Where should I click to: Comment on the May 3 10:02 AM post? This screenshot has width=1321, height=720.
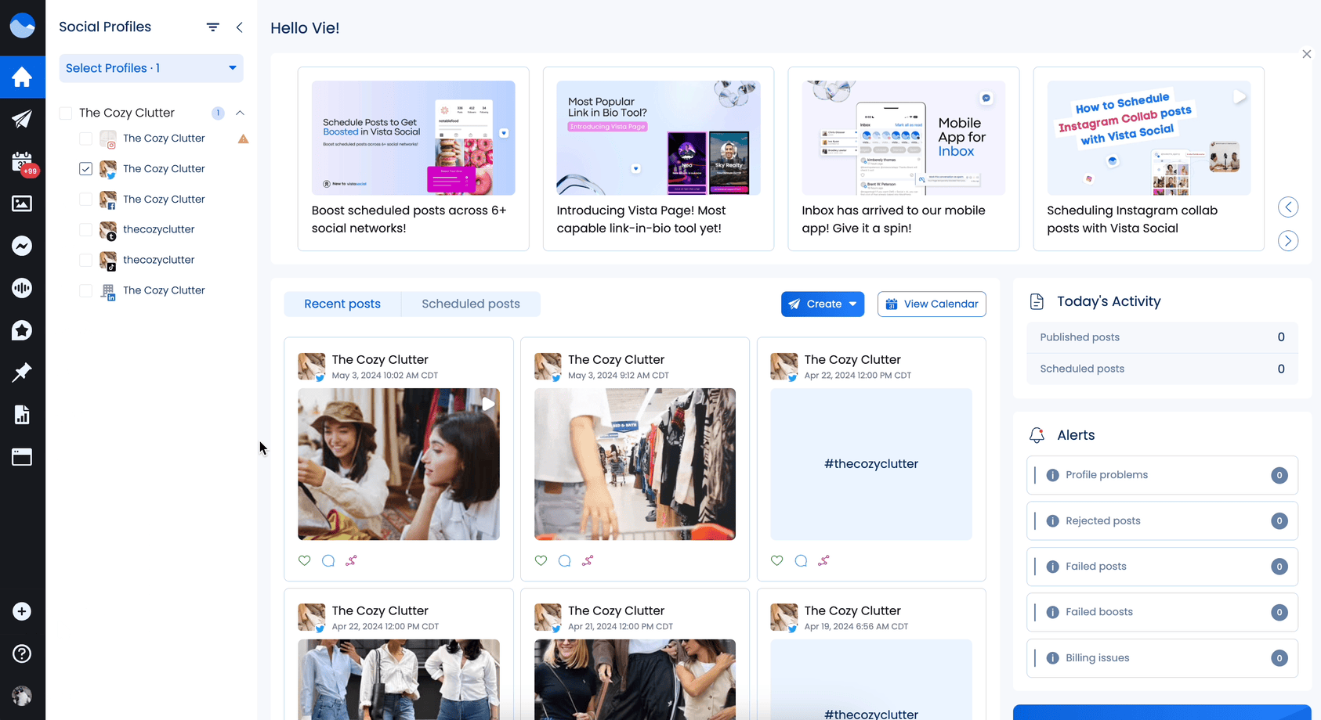[x=328, y=560]
